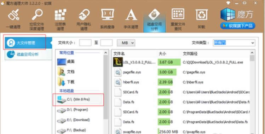Viewport: 265px width, 134px height.
Task: Open 系统瘦身 system slimming tool
Action: (x=107, y=19)
